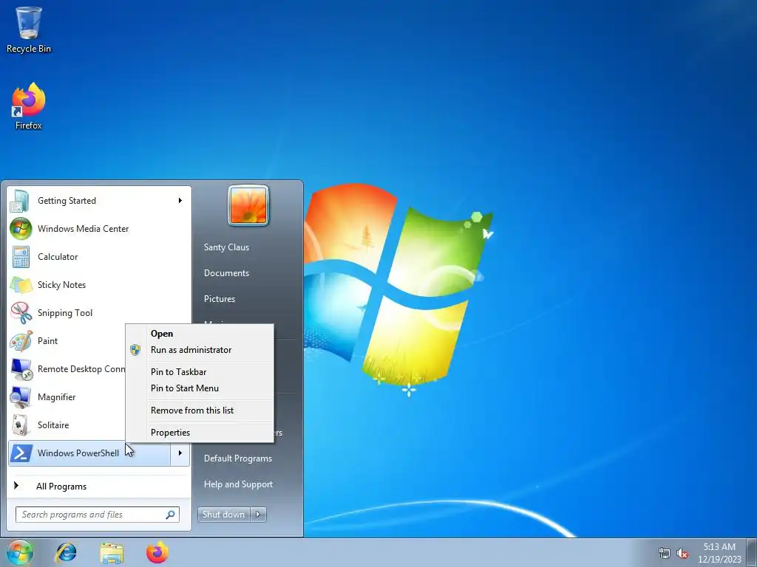The width and height of the screenshot is (757, 567).
Task: Select the Firefox desktop shortcut icon
Action: 29,99
